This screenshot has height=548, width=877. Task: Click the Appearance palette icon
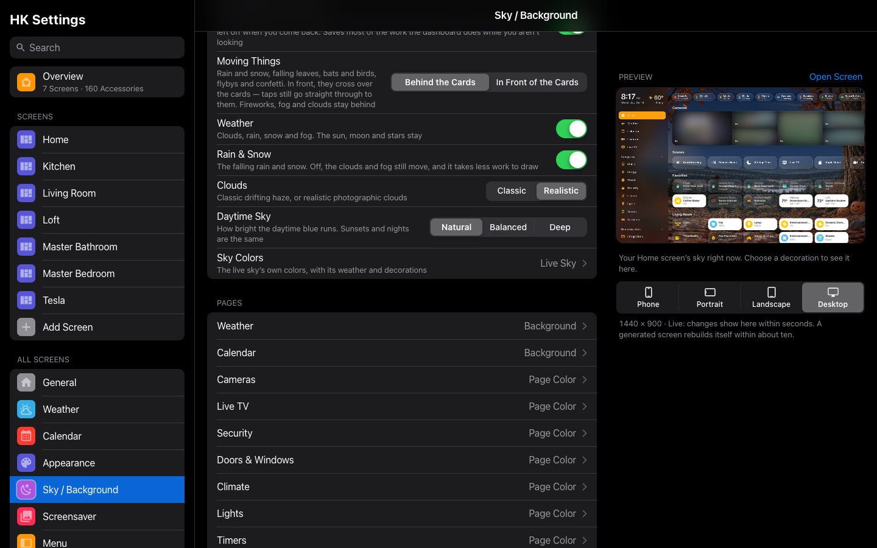(x=26, y=463)
